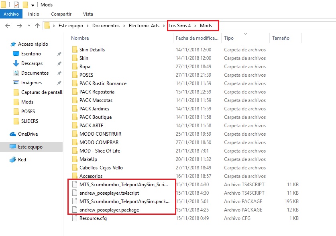The width and height of the screenshot is (336, 236).
Task: Click 'Documentos' in the address bar
Action: tap(106, 26)
